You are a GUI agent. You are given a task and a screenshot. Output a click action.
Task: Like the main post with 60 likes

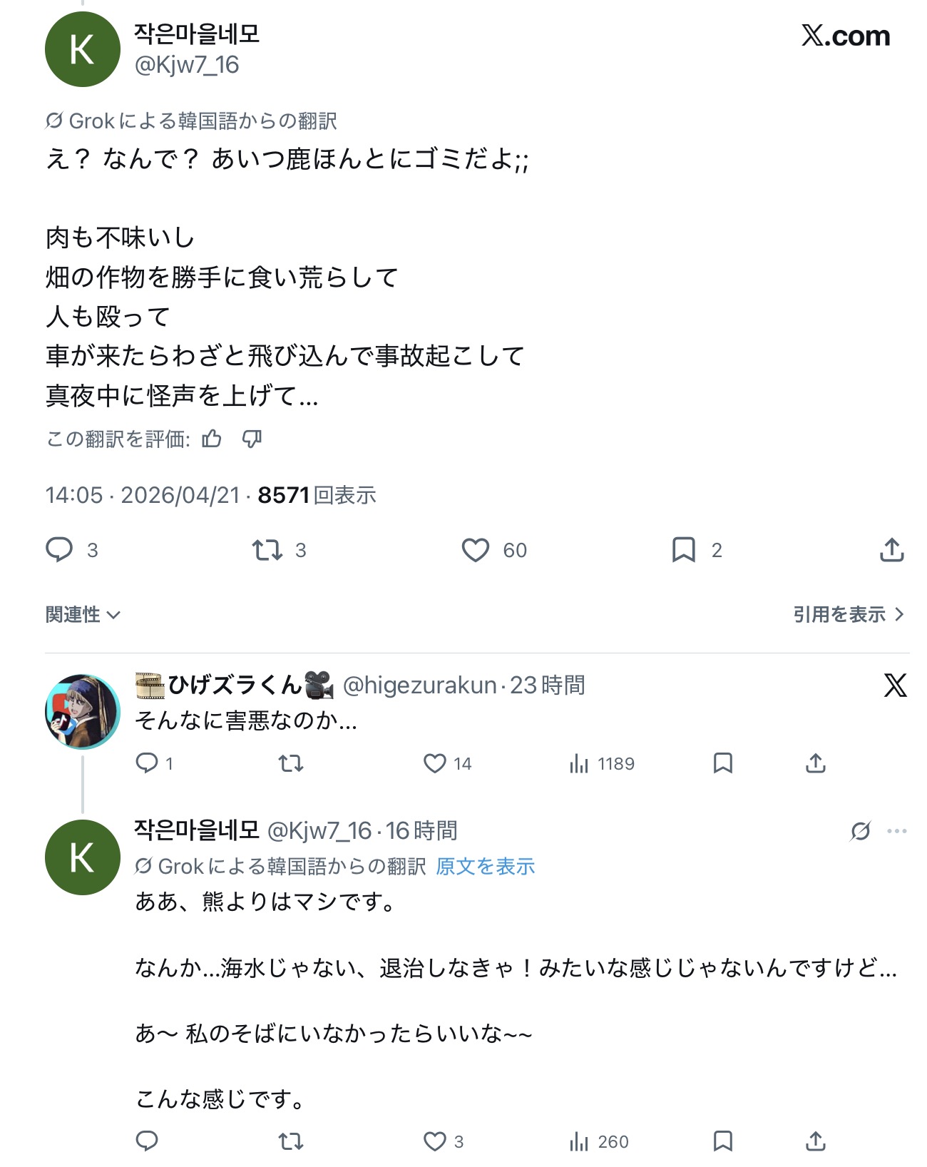pos(476,550)
